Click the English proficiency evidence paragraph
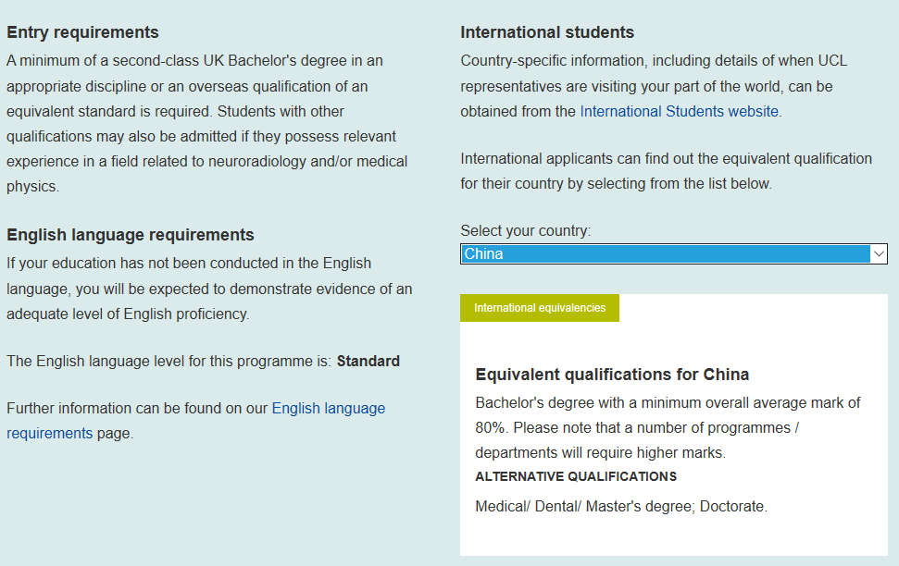 click(x=209, y=289)
